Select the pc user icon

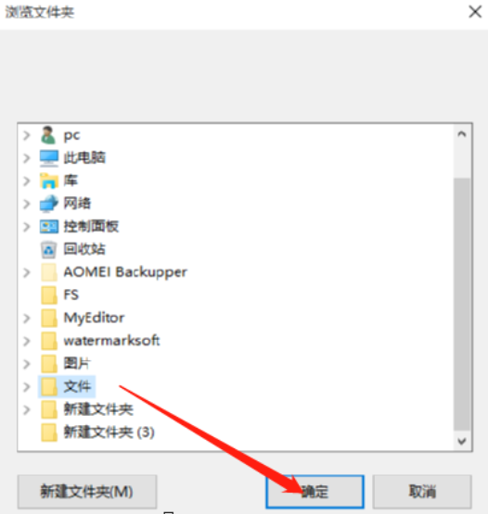pos(48,135)
